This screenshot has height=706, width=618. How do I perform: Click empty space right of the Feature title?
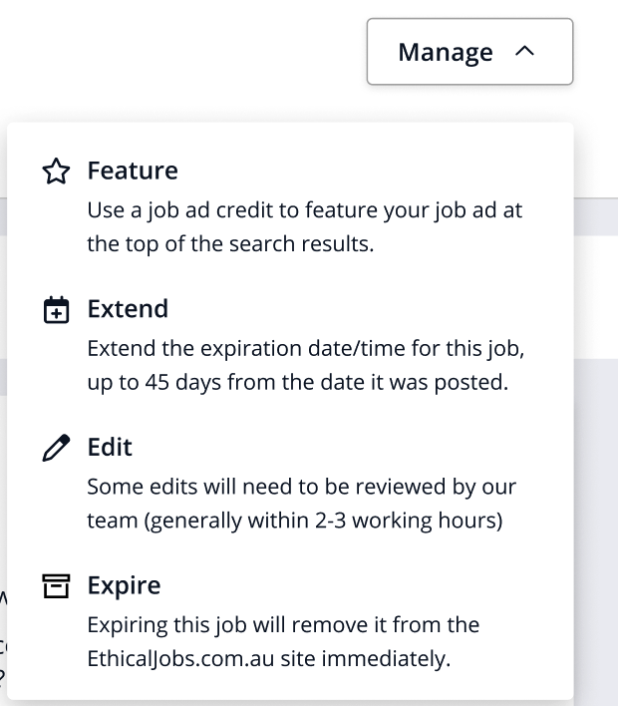(x=379, y=171)
